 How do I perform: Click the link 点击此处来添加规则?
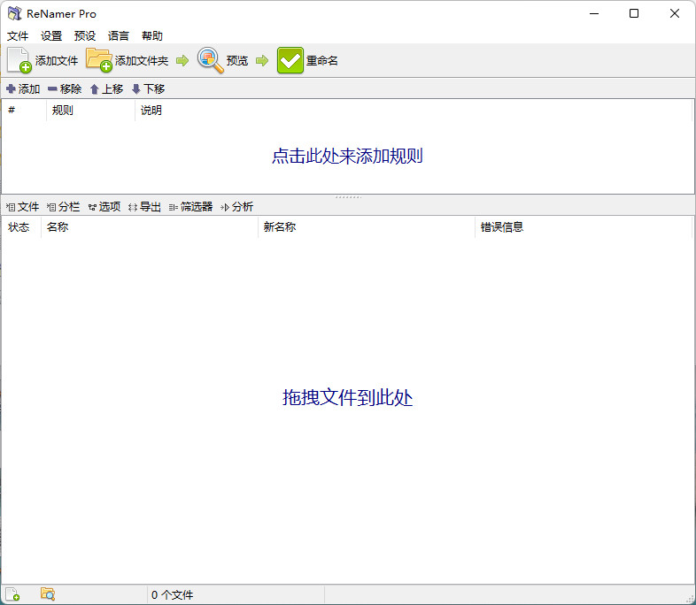coord(347,156)
